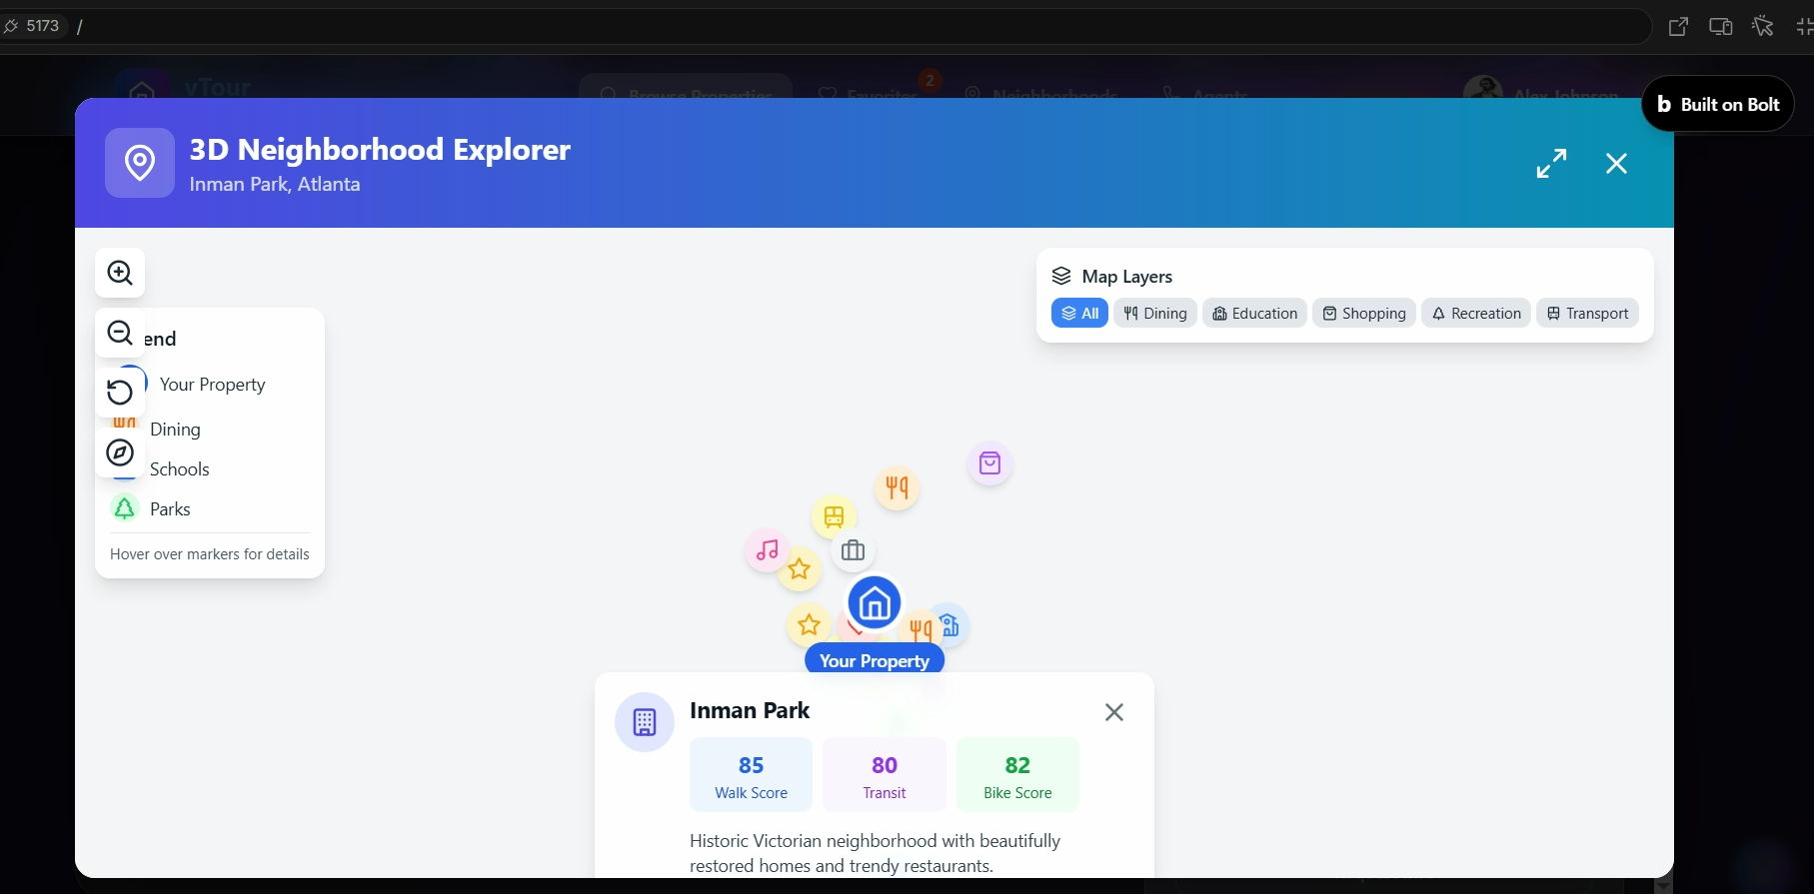Open preview in new browser tab icon

(x=1678, y=27)
